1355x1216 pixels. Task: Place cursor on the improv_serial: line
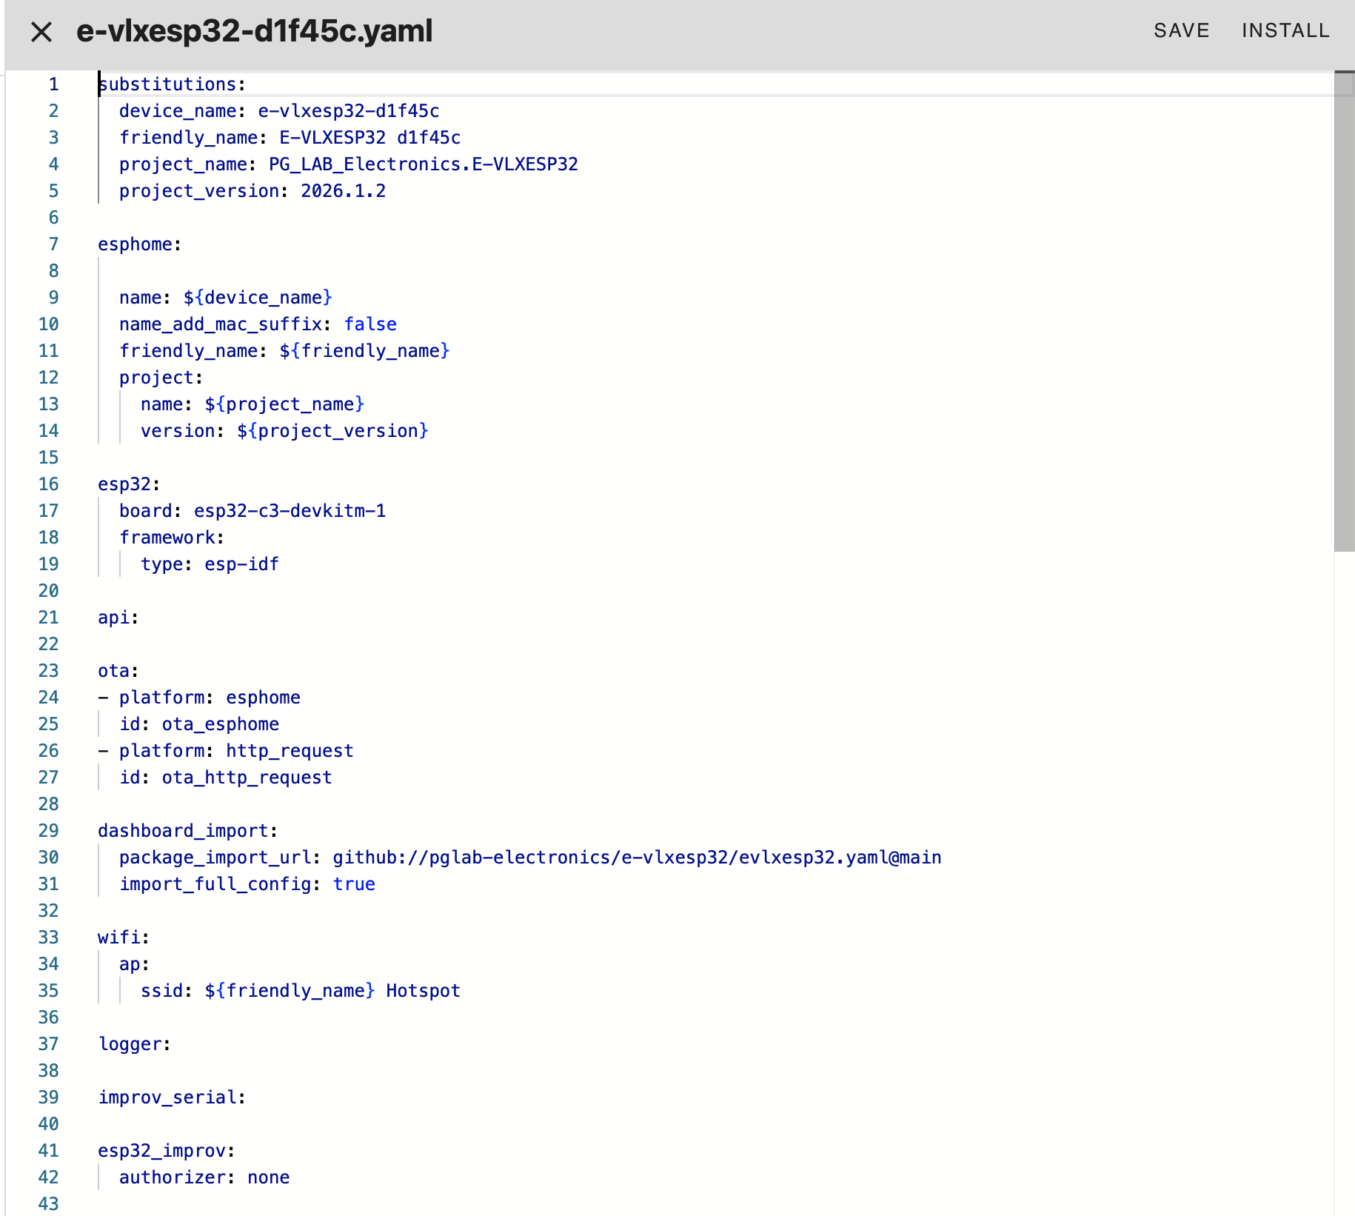pos(172,1098)
